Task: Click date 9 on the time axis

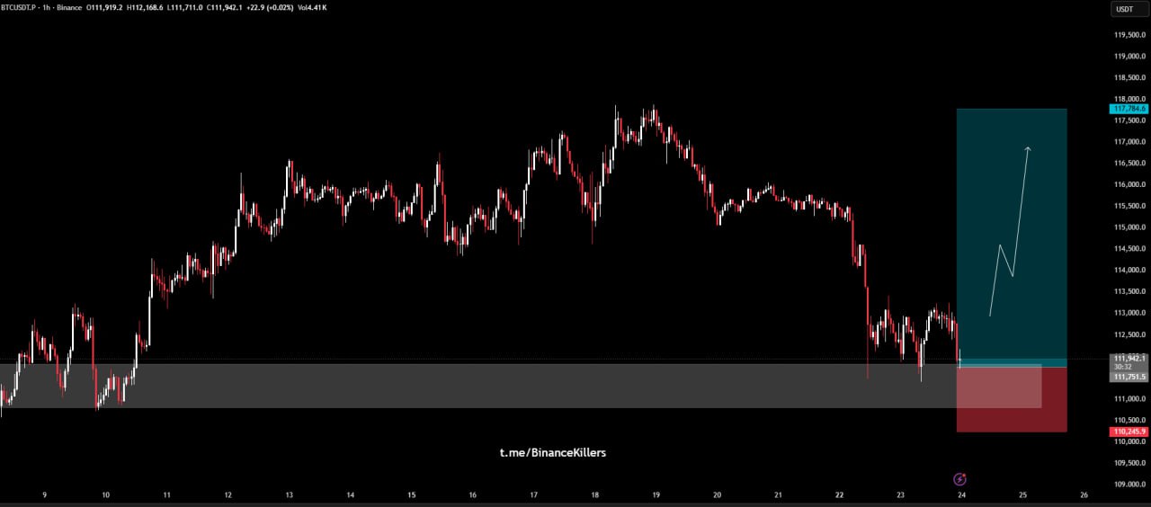Action: coord(44,494)
